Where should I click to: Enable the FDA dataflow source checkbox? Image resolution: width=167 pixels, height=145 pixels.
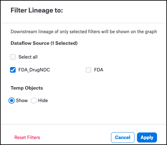89,70
